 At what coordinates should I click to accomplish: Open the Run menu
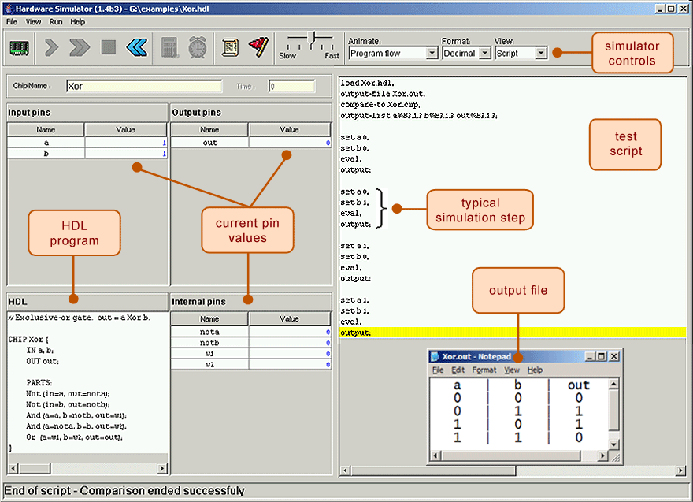click(56, 22)
